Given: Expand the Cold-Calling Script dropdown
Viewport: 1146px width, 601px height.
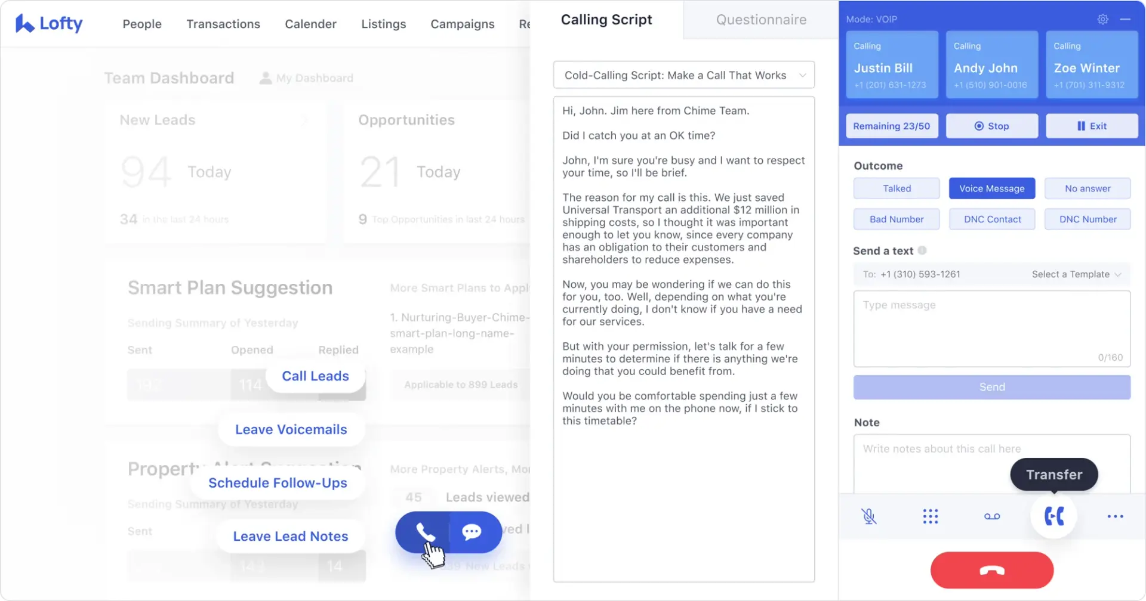Looking at the screenshot, I should click(x=684, y=75).
